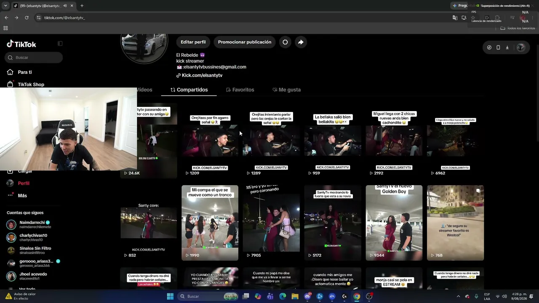Open the Más three-dots menu
This screenshot has height=303, width=539.
tap(10, 195)
